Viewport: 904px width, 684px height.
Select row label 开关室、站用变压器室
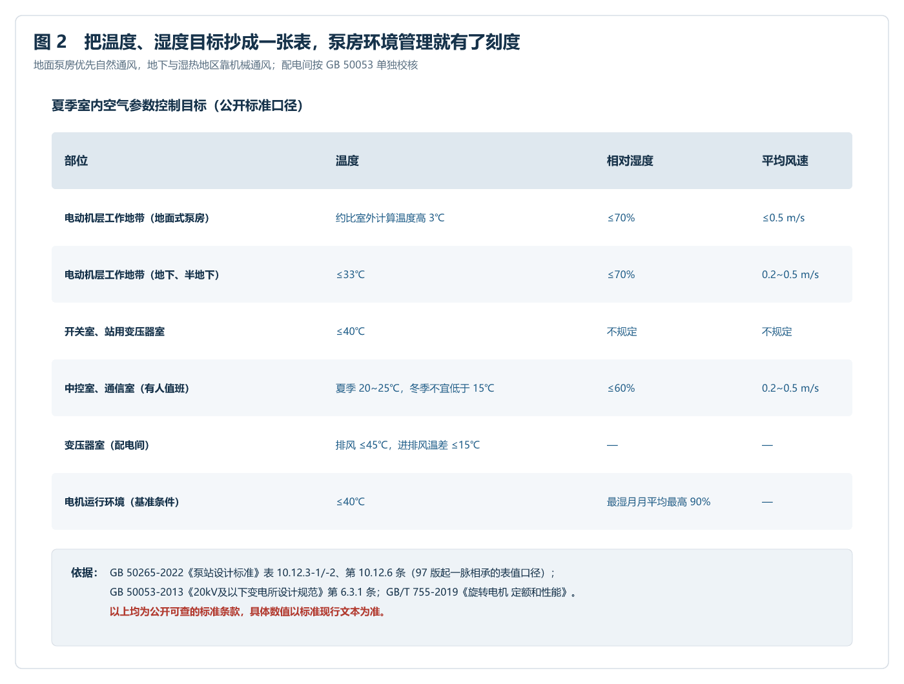(x=114, y=332)
